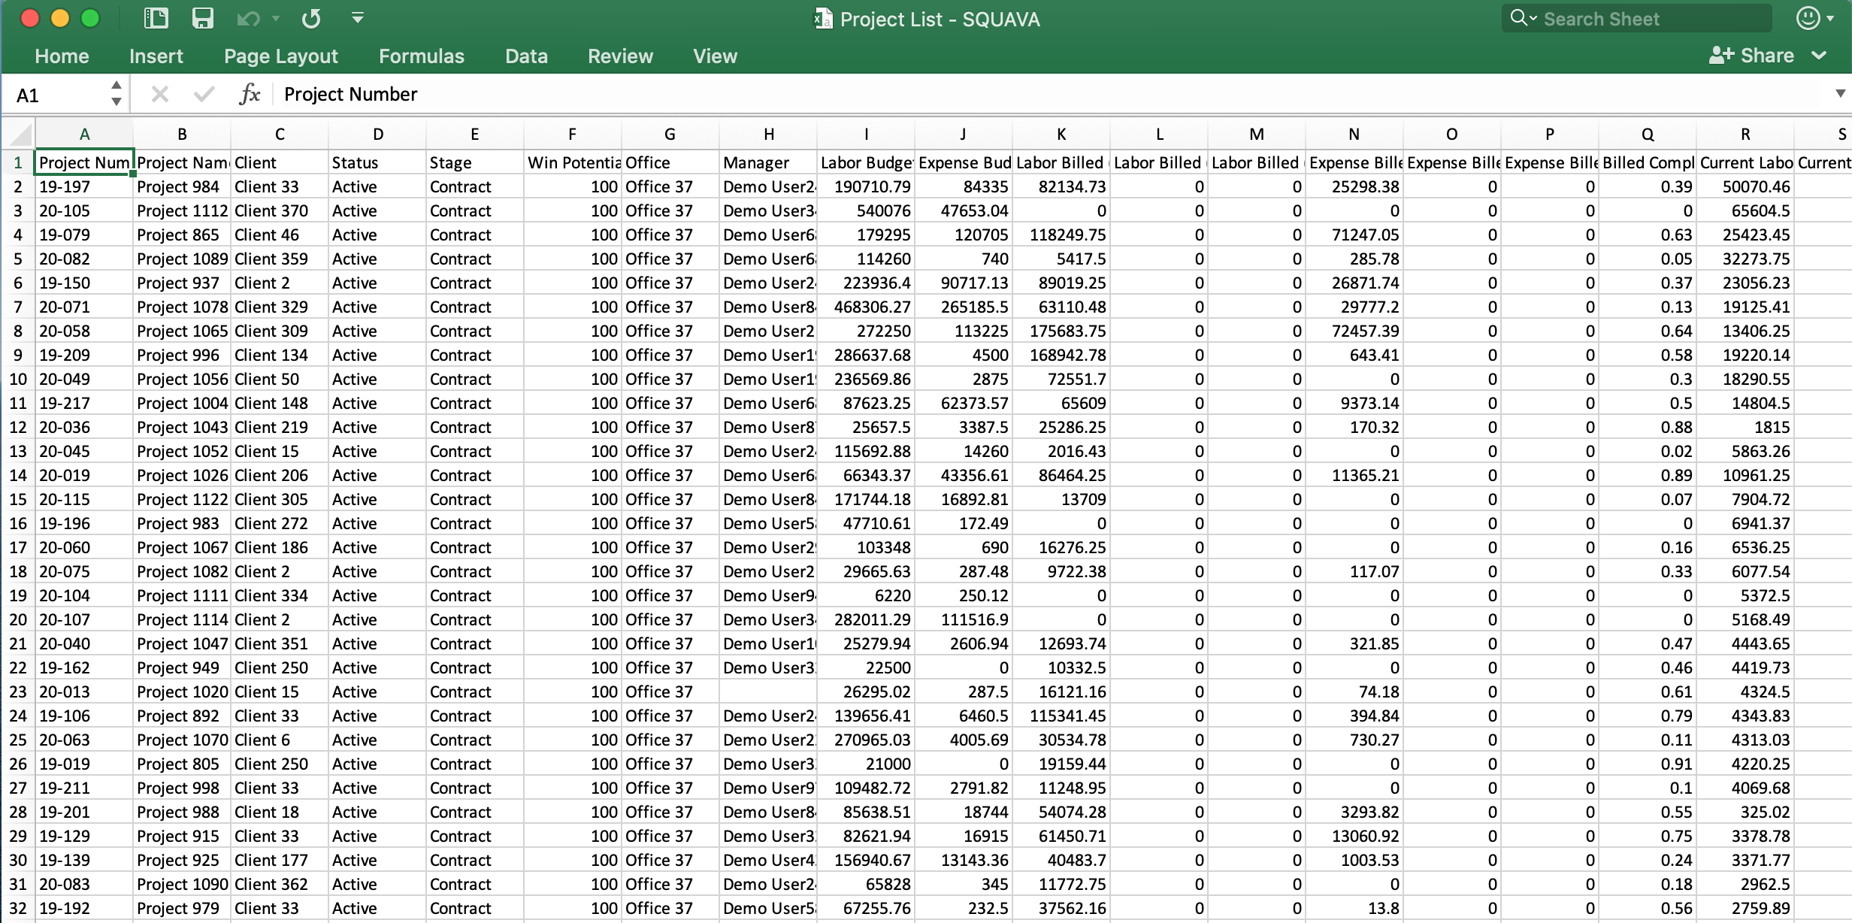Switch to the Review tab

tap(620, 56)
